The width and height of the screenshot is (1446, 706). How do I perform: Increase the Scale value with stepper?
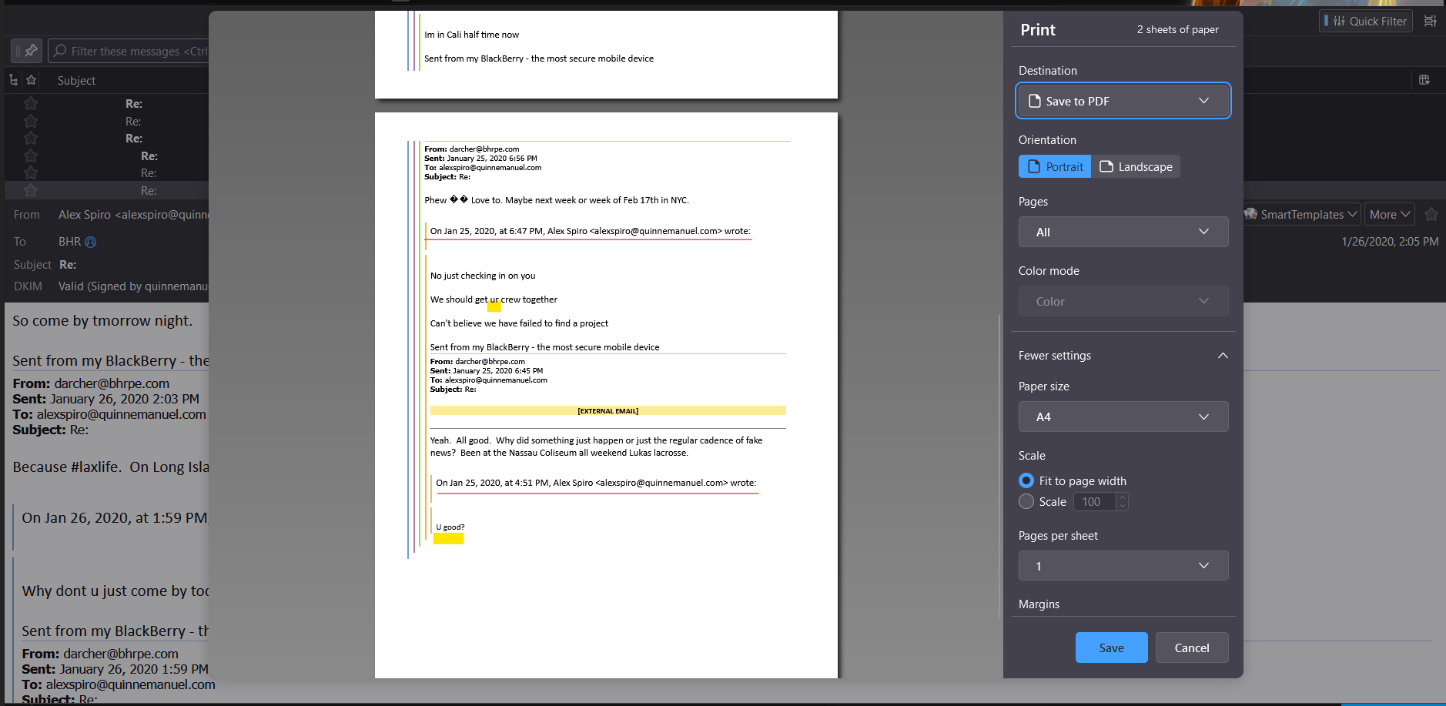[x=1122, y=497]
